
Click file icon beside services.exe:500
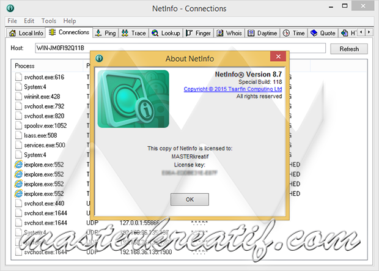[18, 145]
